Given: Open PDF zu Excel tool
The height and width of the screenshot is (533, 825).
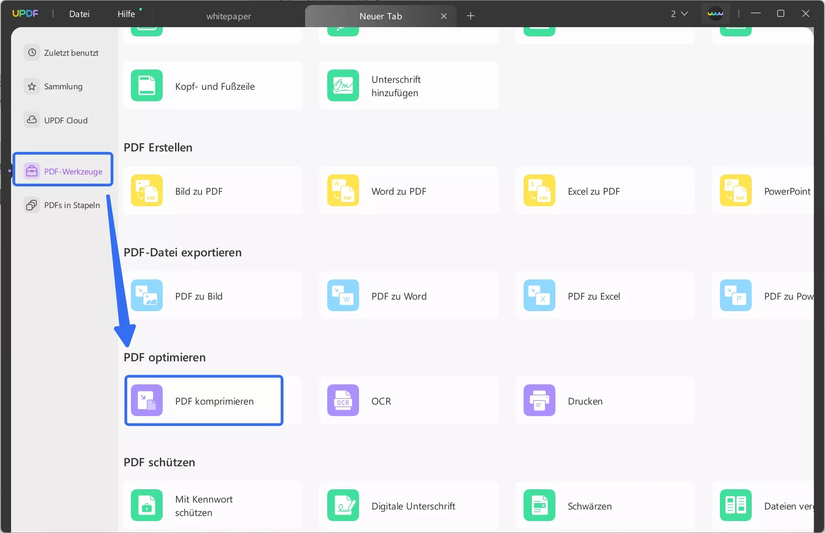Looking at the screenshot, I should [605, 295].
